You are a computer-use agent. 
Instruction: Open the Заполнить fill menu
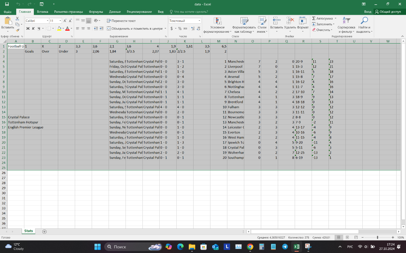point(323,24)
